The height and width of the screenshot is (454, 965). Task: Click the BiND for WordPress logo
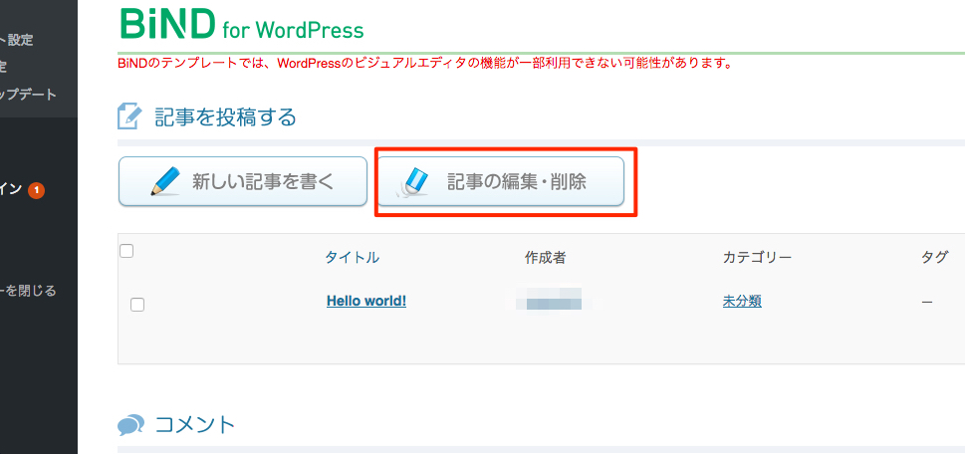coord(242,23)
